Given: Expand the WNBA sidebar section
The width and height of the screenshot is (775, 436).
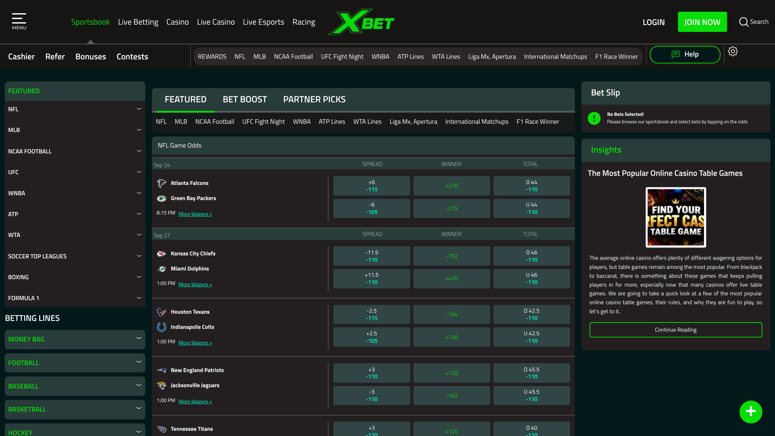Looking at the screenshot, I should tap(75, 193).
